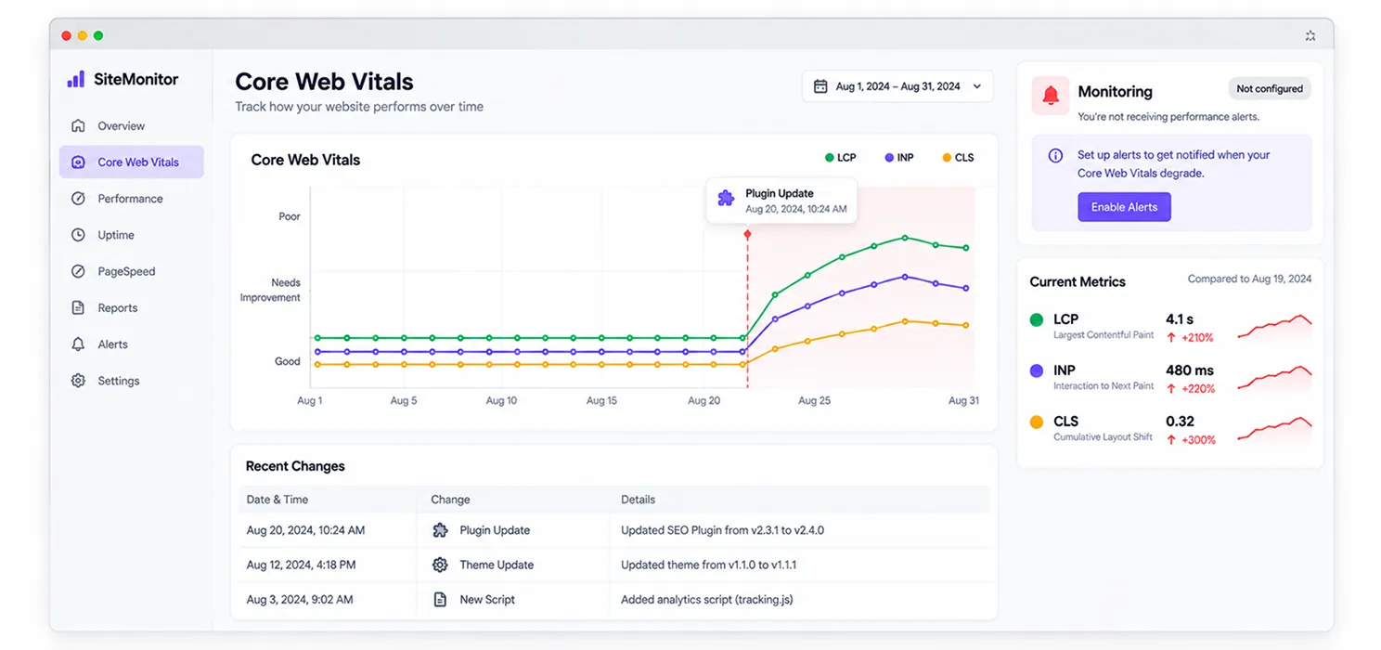Image resolution: width=1381 pixels, height=650 pixels.
Task: Open Settings via the gear icon
Action: [x=78, y=381]
